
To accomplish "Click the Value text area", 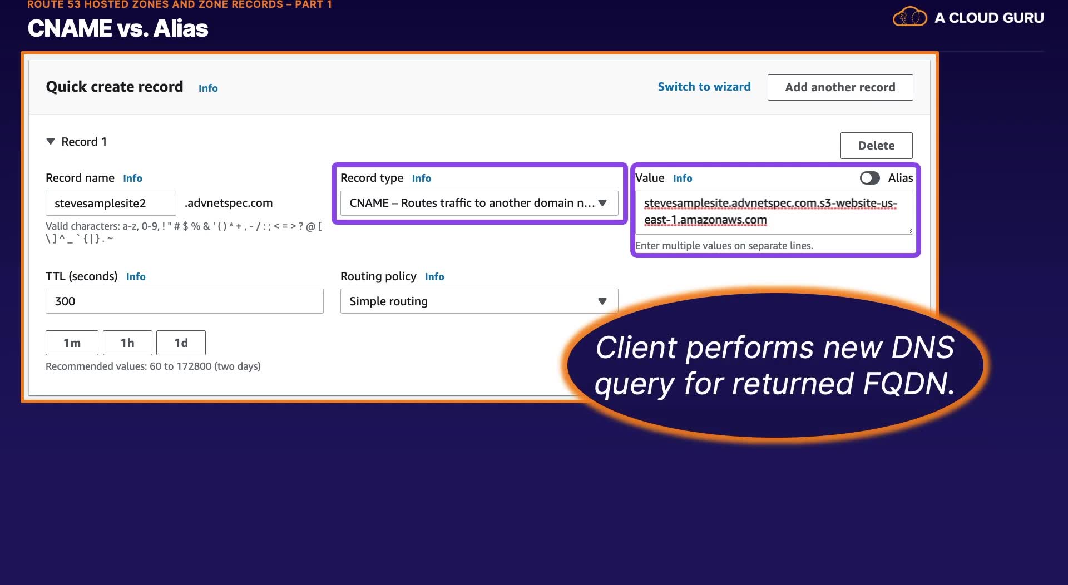I will pos(774,212).
